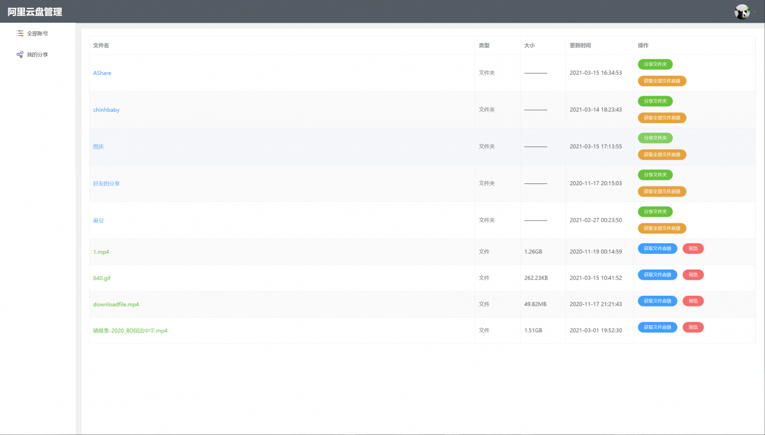Click 预览 for 晴雅集-2020_BD国语中字.mp4
This screenshot has height=435, width=765.
tap(693, 327)
